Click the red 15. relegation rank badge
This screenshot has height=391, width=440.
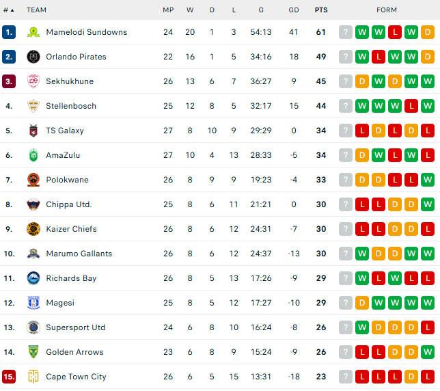click(9, 377)
